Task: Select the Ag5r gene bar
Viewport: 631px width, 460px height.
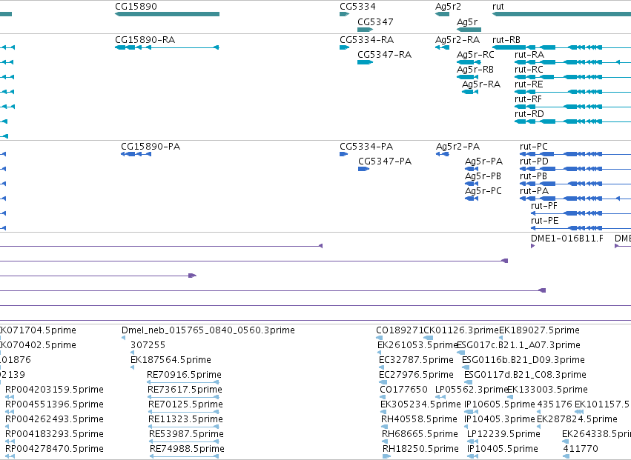Action: pos(469,30)
